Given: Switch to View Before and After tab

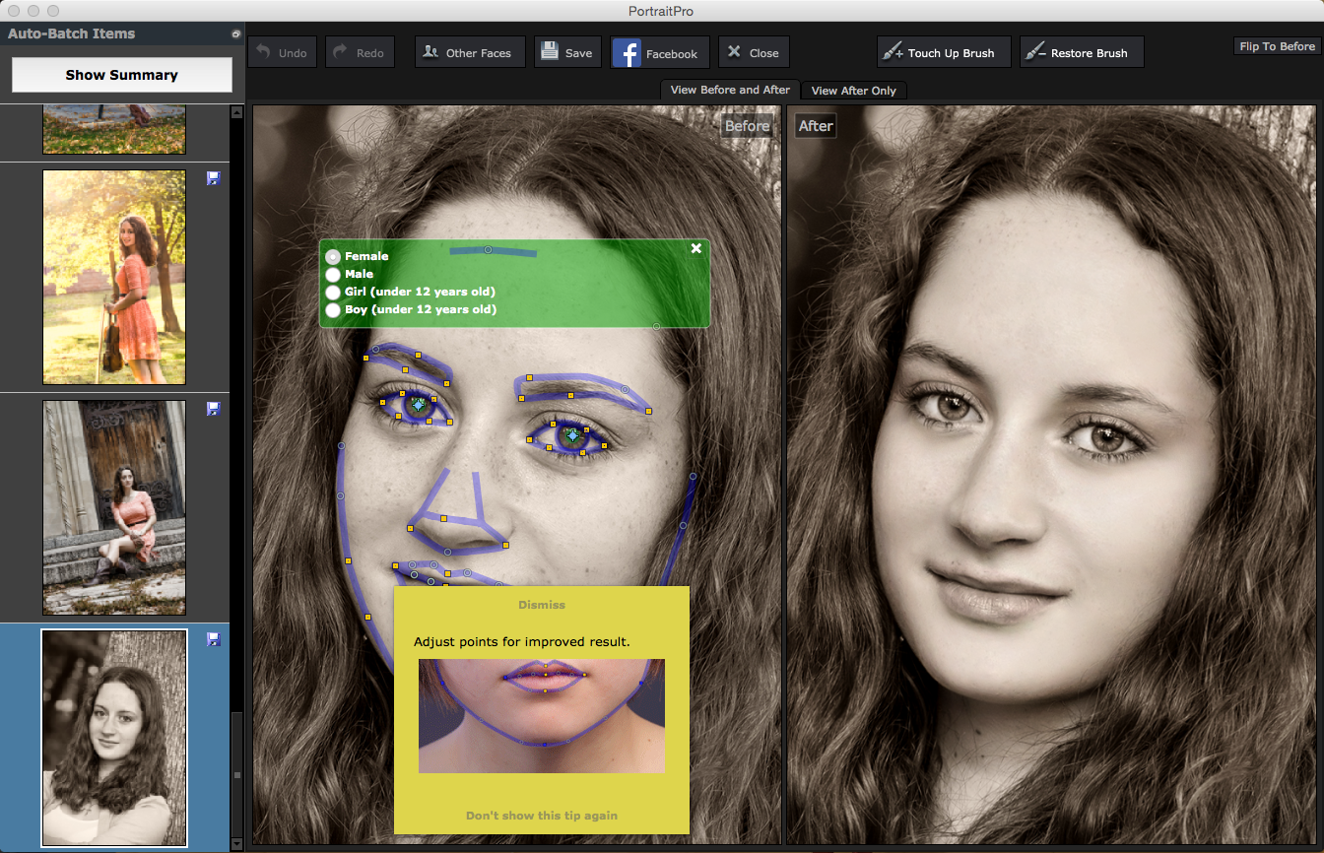Looking at the screenshot, I should pos(730,90).
